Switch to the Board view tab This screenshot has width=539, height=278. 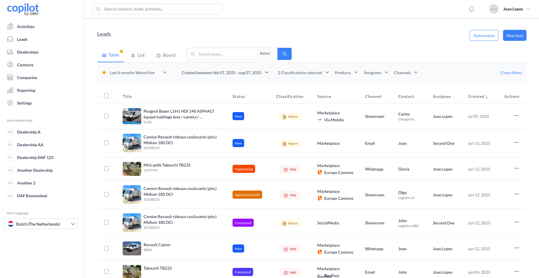pyautogui.click(x=166, y=55)
